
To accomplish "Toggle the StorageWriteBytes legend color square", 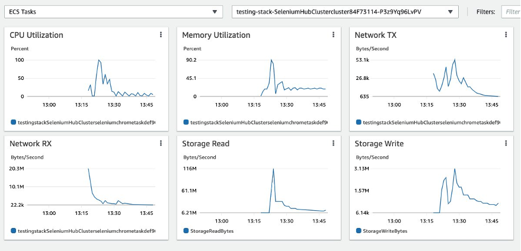I will click(x=359, y=231).
